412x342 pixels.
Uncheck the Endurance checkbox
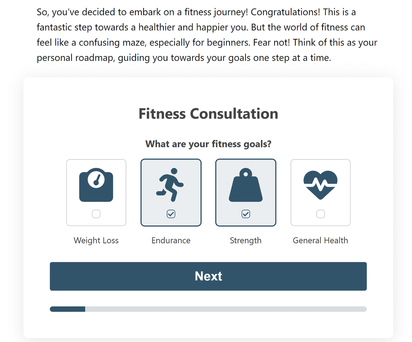tap(171, 214)
